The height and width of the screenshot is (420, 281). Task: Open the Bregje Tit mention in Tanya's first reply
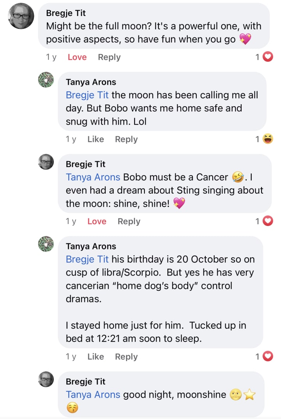click(x=87, y=95)
